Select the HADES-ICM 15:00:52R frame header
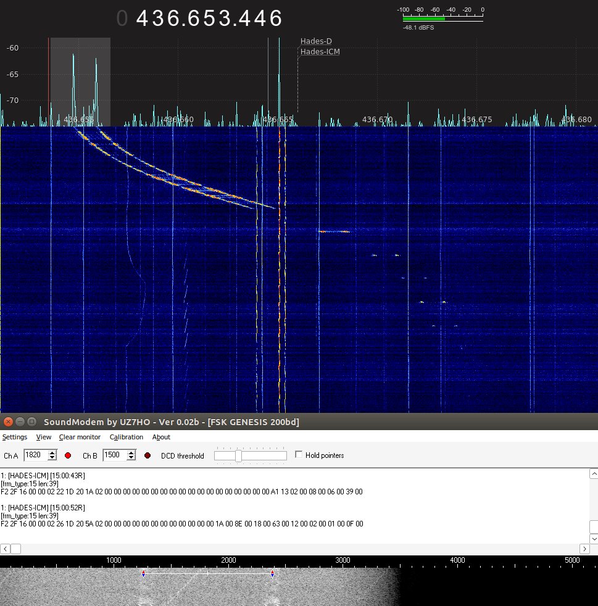598x606 pixels. click(43, 507)
